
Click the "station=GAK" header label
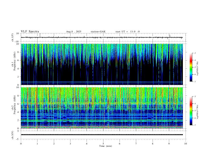point(98,32)
